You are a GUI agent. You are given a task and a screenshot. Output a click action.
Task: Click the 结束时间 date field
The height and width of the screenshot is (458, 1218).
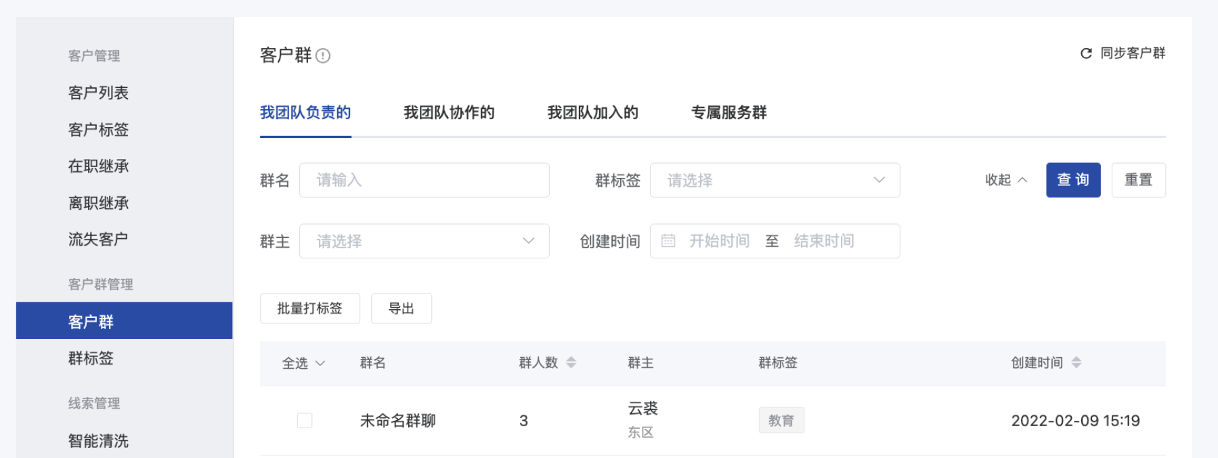point(824,241)
